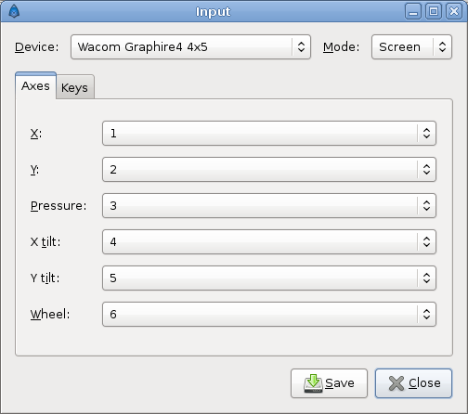The height and width of the screenshot is (414, 468).
Task: Expand the X axis combo box
Action: pyautogui.click(x=269, y=134)
